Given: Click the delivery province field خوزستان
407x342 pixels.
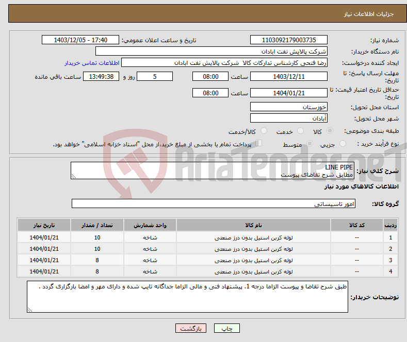Looking at the screenshot, I should point(289,107).
